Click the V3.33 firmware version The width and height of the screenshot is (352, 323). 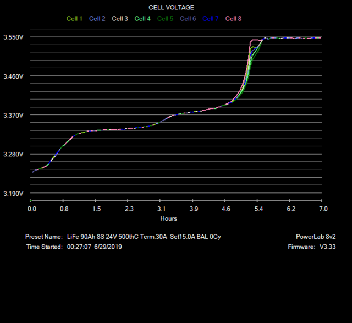pyautogui.click(x=328, y=247)
